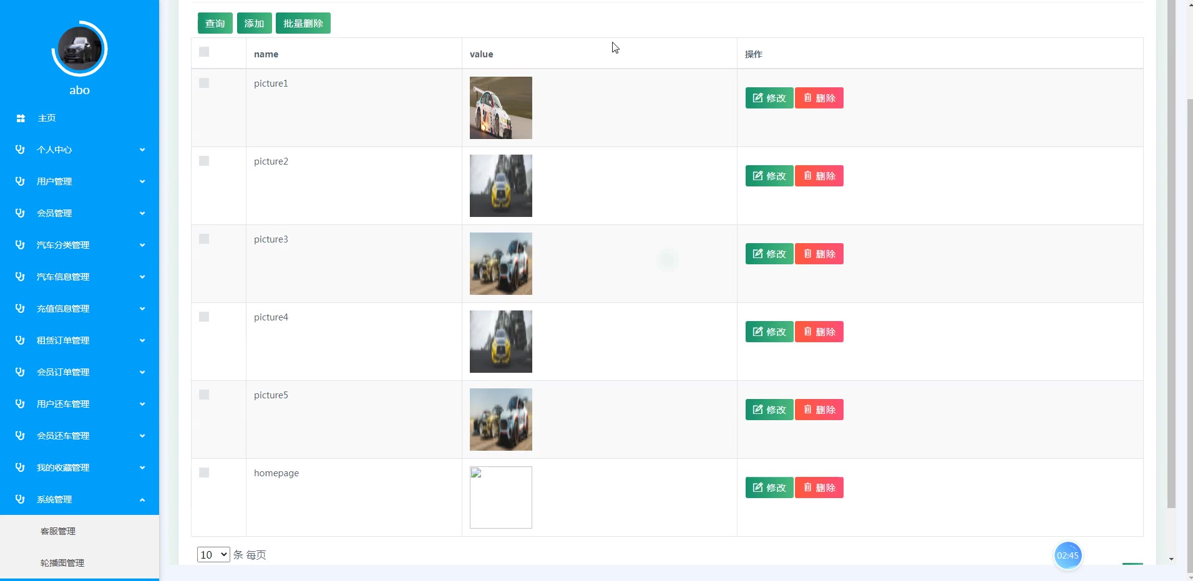This screenshot has height=581, width=1193.
Task: Click 删除 for picture3 row
Action: coord(819,254)
